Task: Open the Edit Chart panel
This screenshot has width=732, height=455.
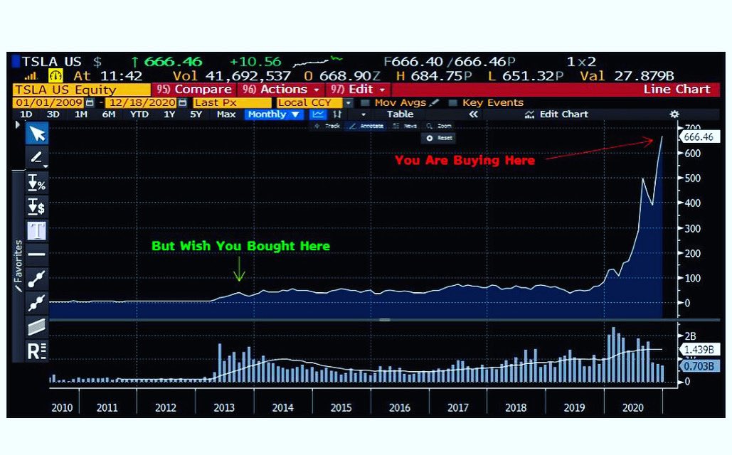Action: pos(556,114)
